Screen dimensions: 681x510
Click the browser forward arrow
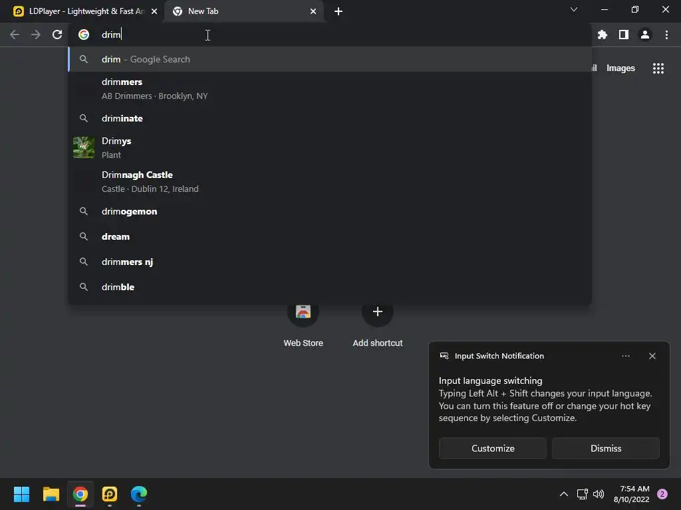tap(36, 35)
